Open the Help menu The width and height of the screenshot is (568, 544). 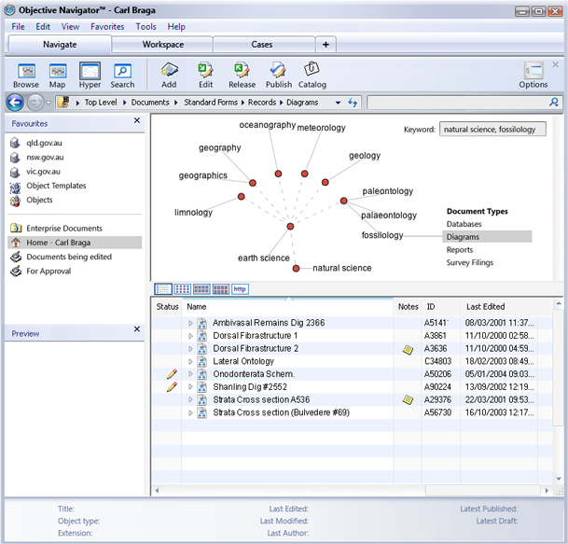[x=176, y=27]
